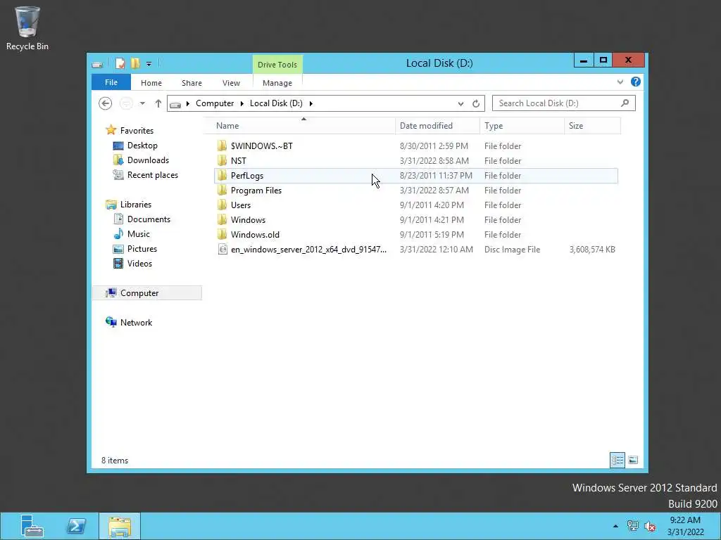The image size is (721, 540).
Task: Sort by the Date modified column header
Action: pyautogui.click(x=437, y=126)
